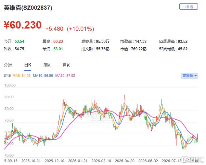Image resolution: width=206 pixels, height=165 pixels.
Task: Open the 周K weekly chart tab
Action: (47, 65)
